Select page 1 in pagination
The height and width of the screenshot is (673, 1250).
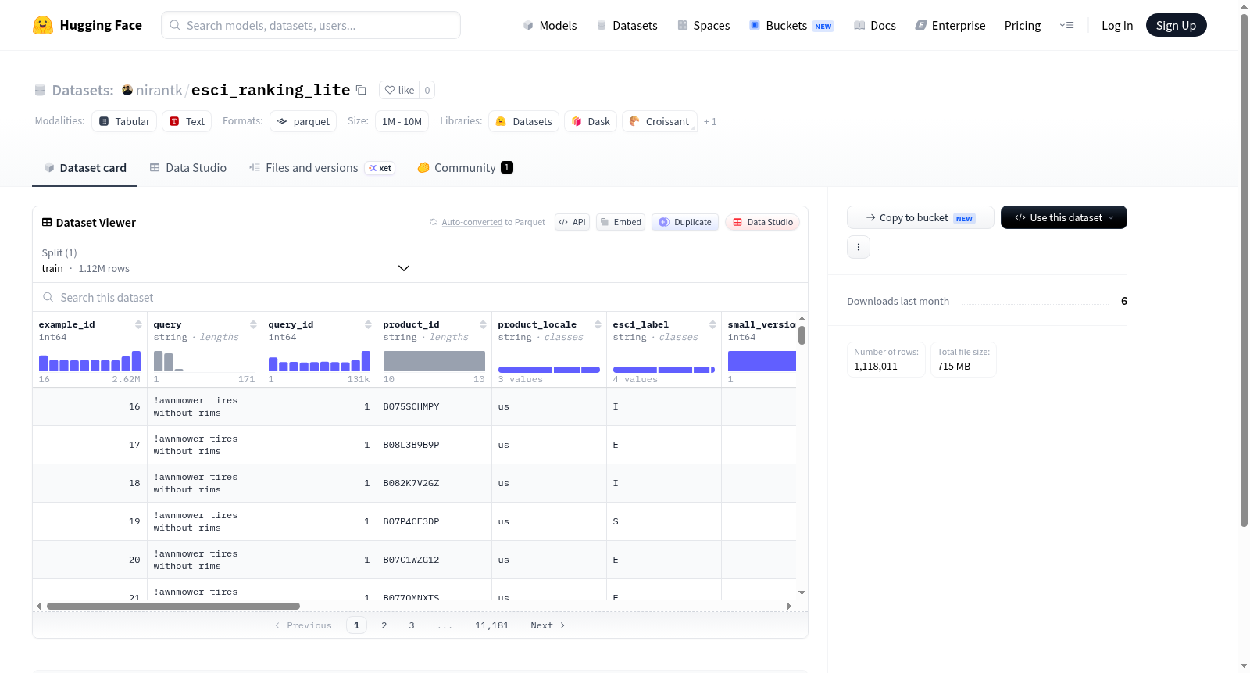click(x=357, y=625)
